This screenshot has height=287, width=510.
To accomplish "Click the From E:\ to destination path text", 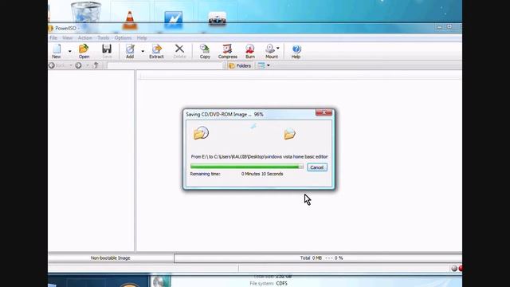I will (x=259, y=156).
